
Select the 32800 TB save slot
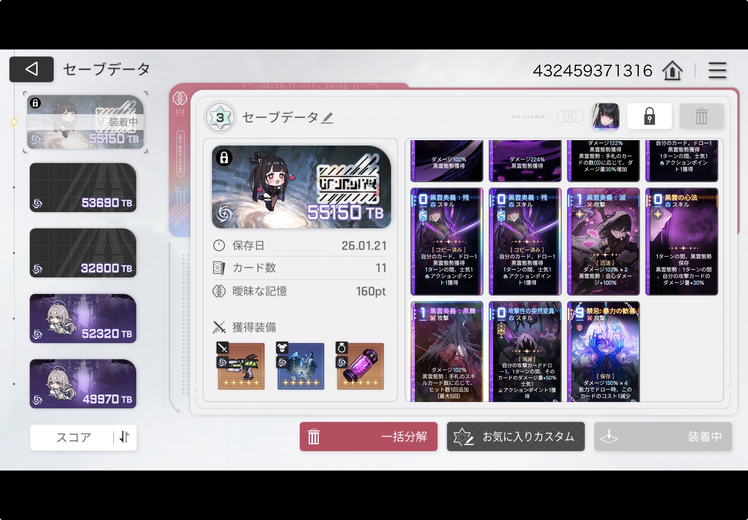(x=83, y=253)
